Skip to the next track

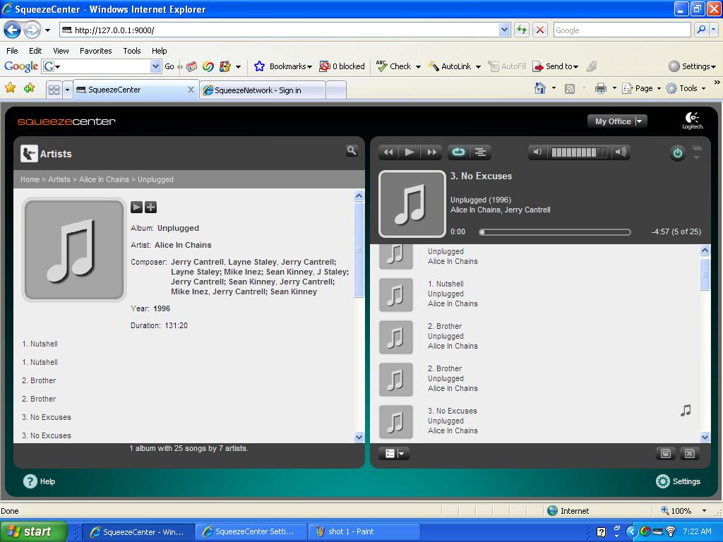coord(431,152)
